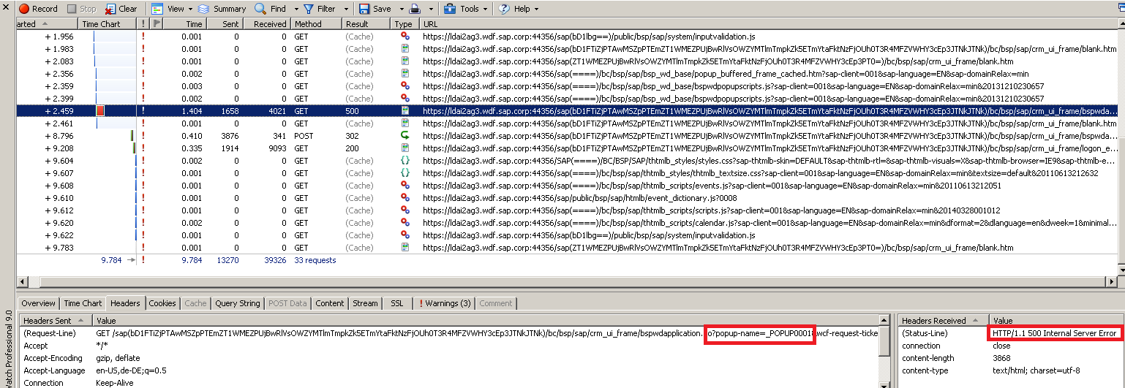Click the request list horizontal scrollbar left arrow

click(22, 281)
